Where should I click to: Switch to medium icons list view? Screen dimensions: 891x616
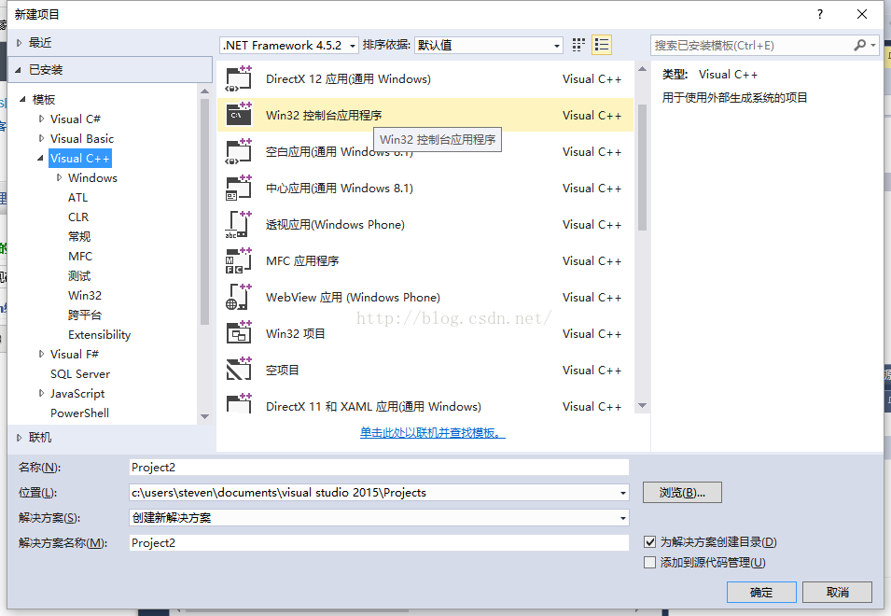(601, 45)
